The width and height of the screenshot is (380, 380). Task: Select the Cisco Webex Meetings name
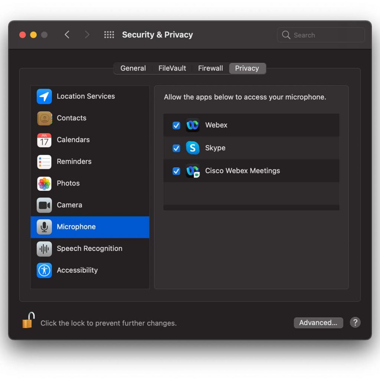[x=242, y=171]
